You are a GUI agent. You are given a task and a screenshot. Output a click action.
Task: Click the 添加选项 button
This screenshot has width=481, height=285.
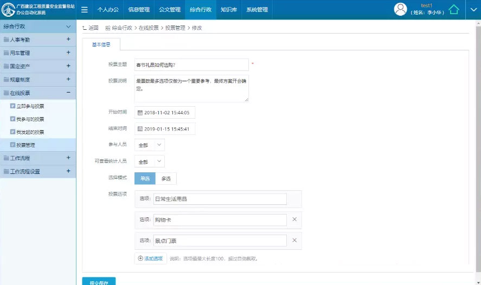click(150, 258)
